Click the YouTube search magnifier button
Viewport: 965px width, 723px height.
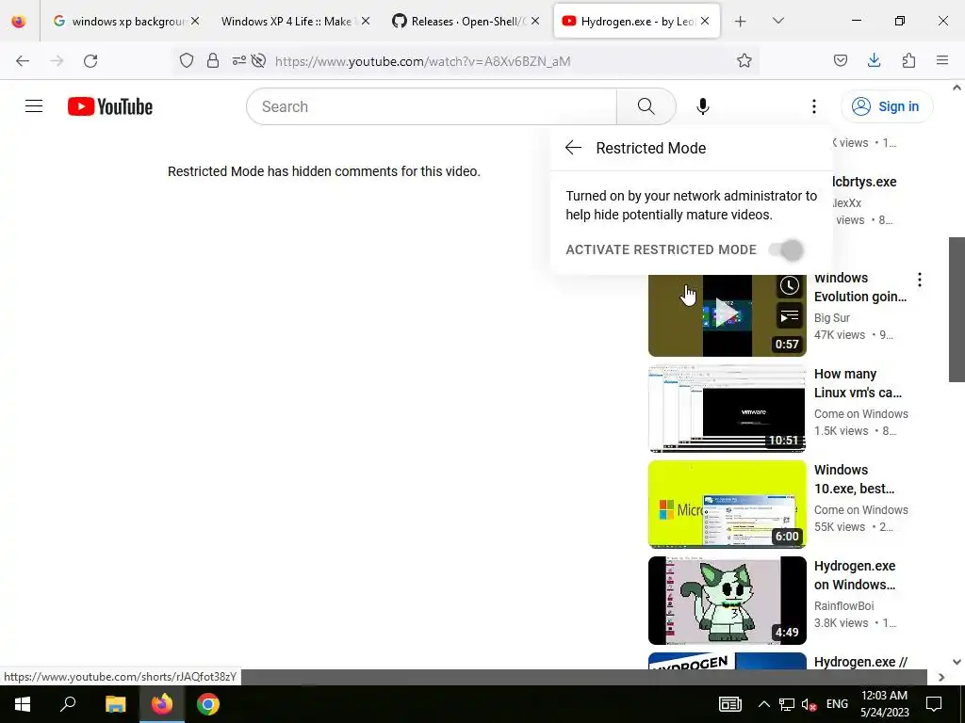click(646, 106)
